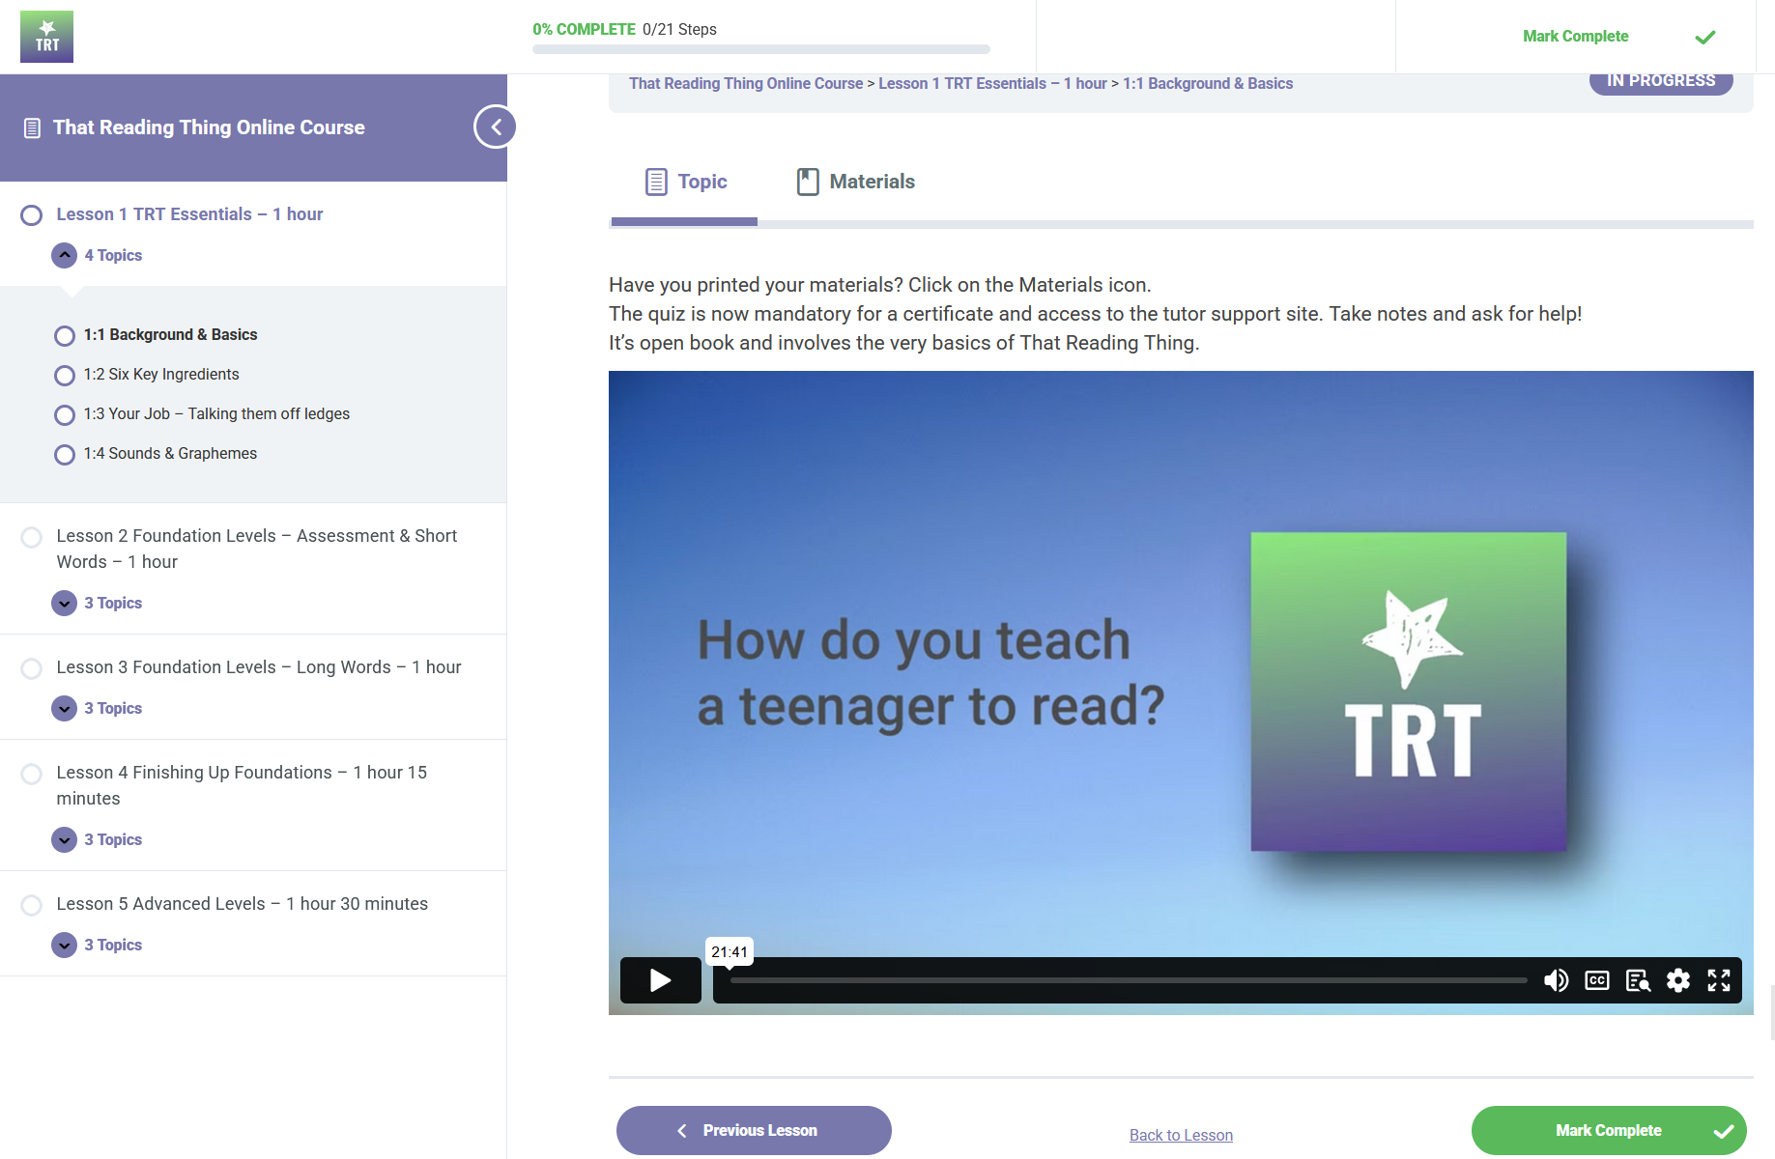Viewport: 1775px width, 1159px height.
Task: Follow the Back to Lesson link
Action: pyautogui.click(x=1181, y=1135)
